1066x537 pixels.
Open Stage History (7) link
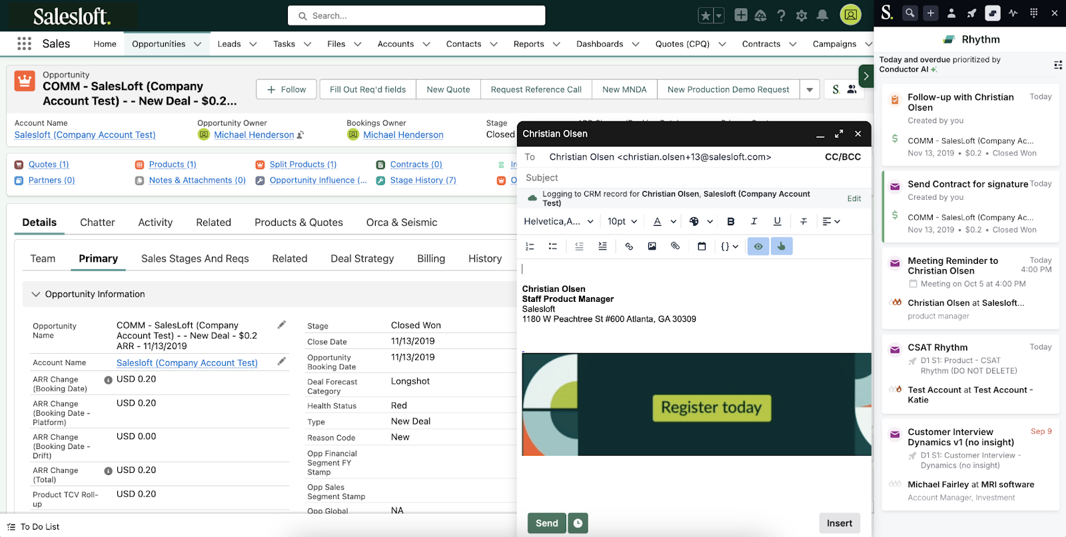pyautogui.click(x=423, y=180)
